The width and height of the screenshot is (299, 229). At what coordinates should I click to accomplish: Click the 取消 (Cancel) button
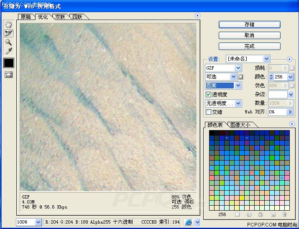pos(249,35)
